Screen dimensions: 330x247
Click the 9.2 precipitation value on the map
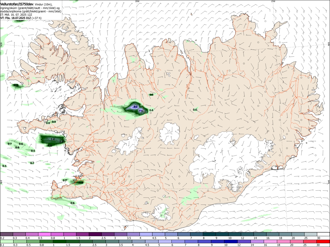[136, 107]
